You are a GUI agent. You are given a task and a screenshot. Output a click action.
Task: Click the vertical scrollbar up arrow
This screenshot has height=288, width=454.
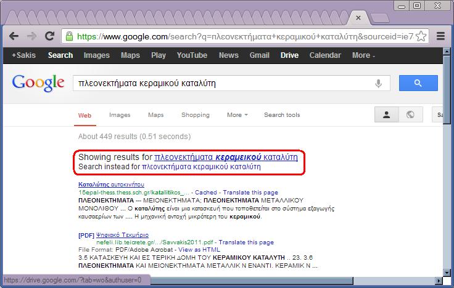(x=447, y=52)
